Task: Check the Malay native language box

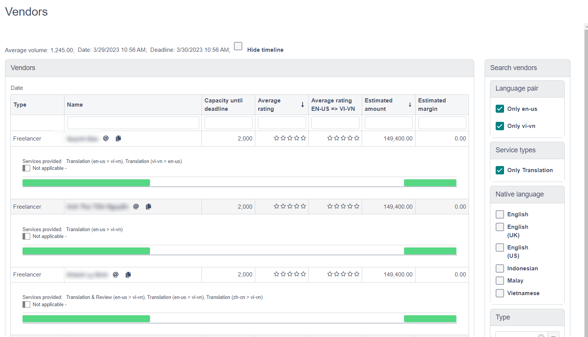Action: pyautogui.click(x=500, y=281)
